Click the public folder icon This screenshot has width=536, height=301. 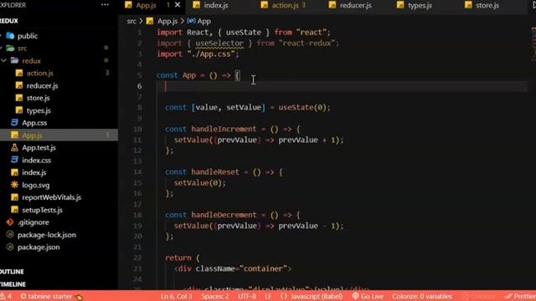[x=11, y=35]
